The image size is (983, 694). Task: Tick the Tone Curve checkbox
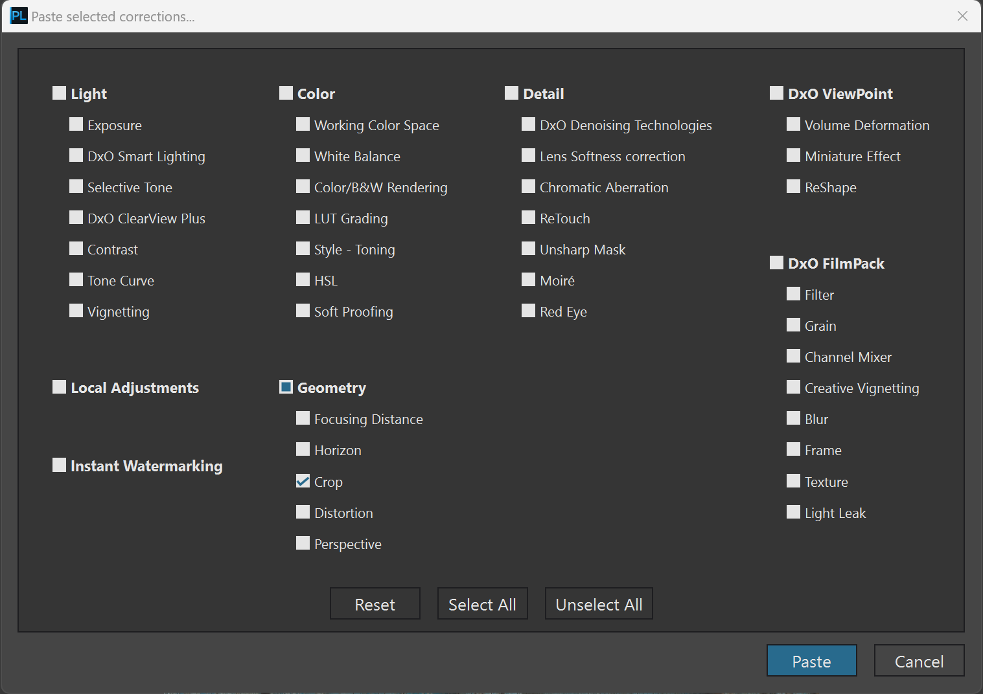point(76,280)
